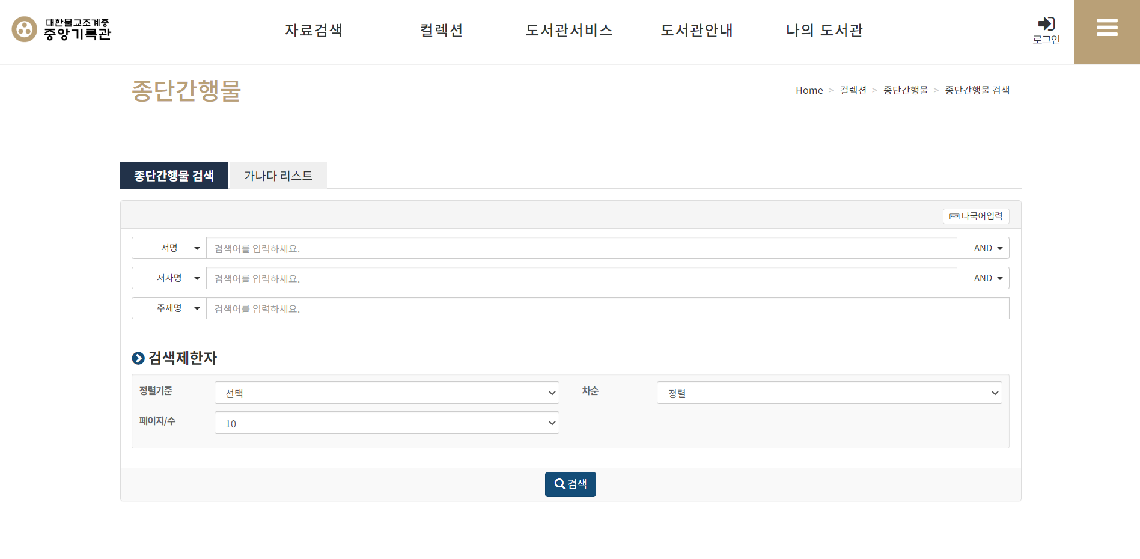
Task: Open the 페이지/수 results per page dropdown
Action: tap(386, 423)
